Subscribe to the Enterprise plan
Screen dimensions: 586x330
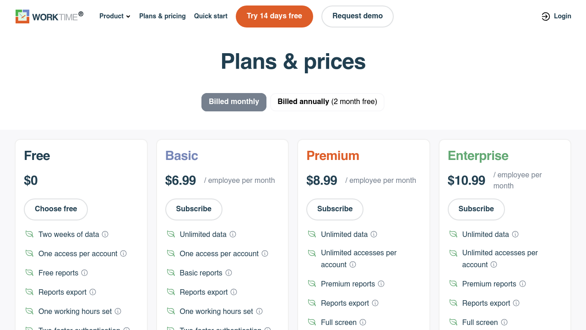pos(476,209)
